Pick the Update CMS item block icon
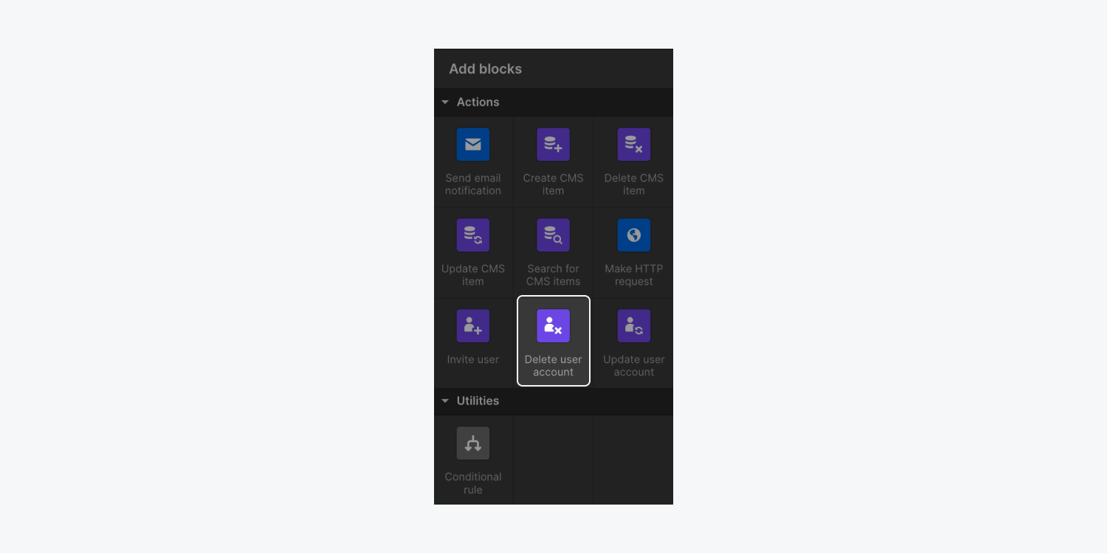The height and width of the screenshot is (554, 1108). coord(473,235)
